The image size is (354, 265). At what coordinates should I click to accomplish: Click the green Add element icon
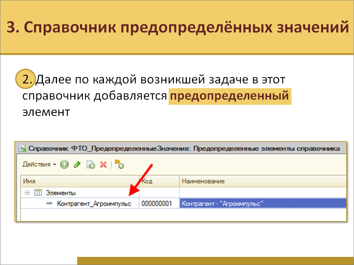click(x=64, y=164)
